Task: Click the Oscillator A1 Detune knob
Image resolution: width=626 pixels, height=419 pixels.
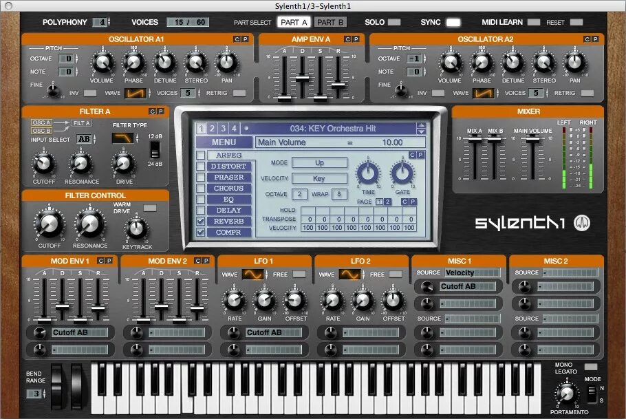Action: 165,63
